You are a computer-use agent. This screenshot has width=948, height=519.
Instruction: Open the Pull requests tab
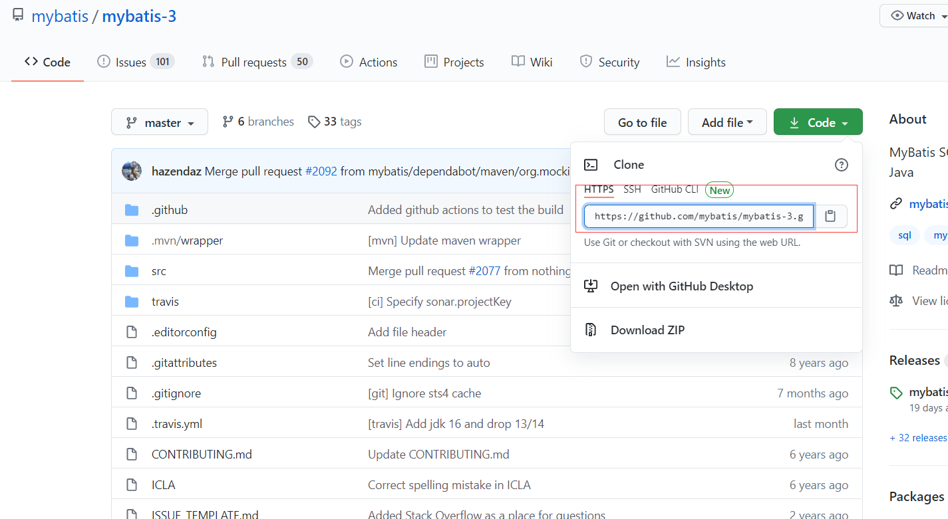point(257,62)
